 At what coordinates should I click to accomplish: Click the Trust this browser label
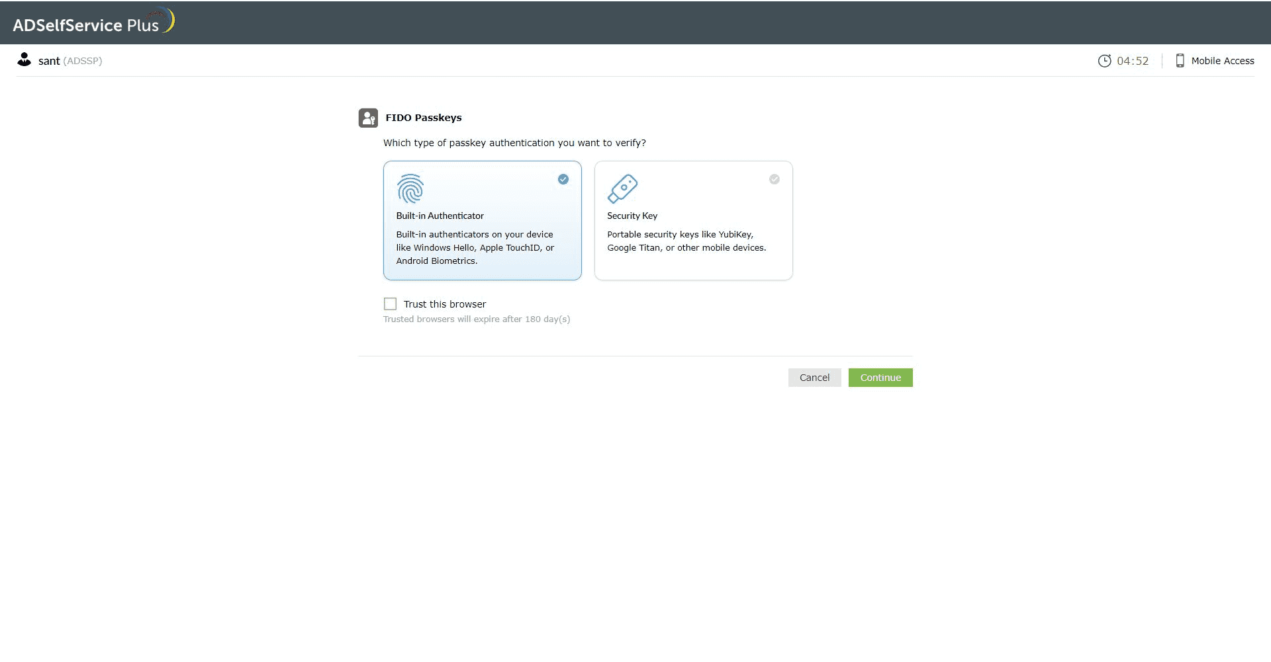click(445, 304)
